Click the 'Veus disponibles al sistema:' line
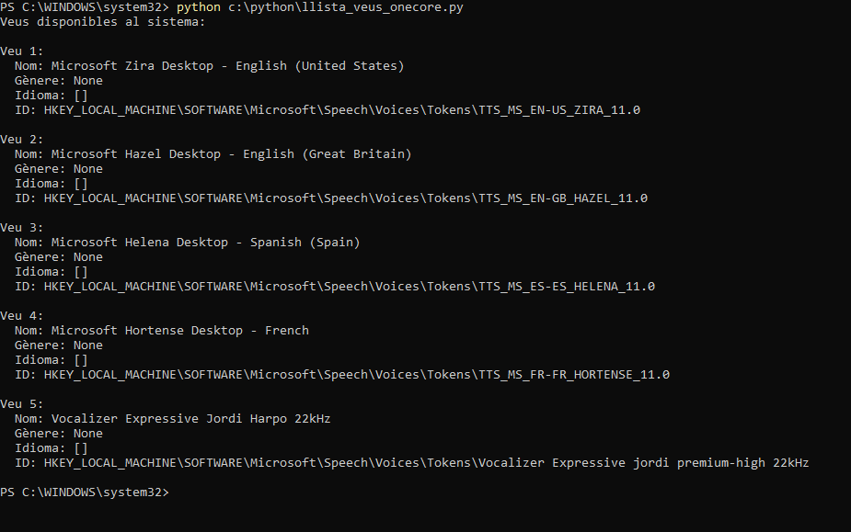The height and width of the screenshot is (532, 851). pos(102,21)
